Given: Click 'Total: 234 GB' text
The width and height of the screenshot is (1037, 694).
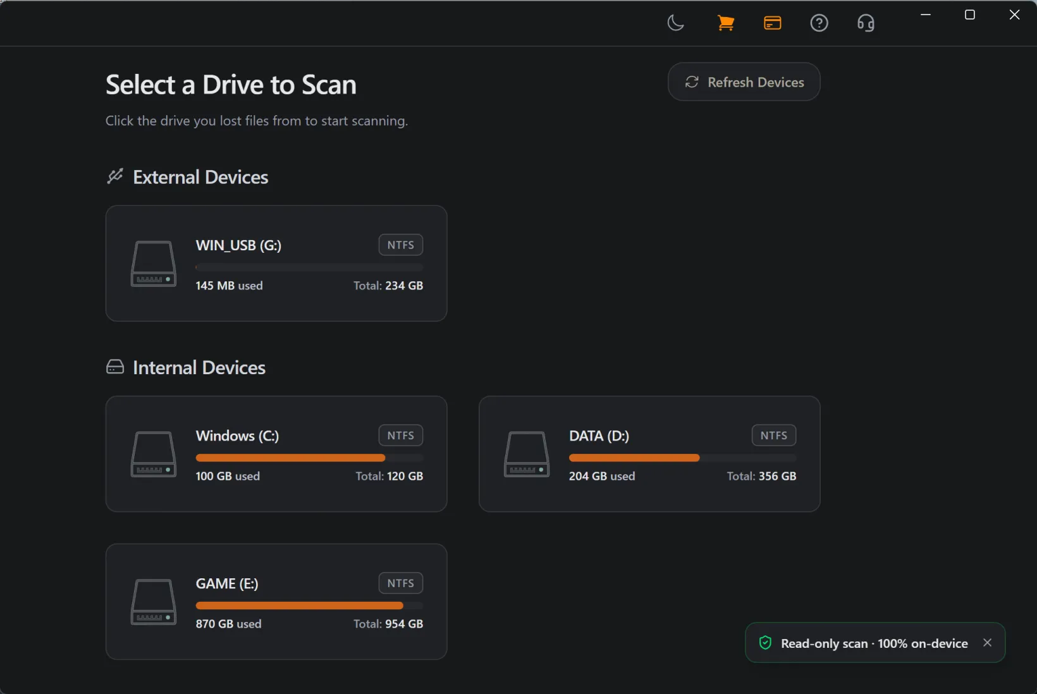Looking at the screenshot, I should [388, 286].
